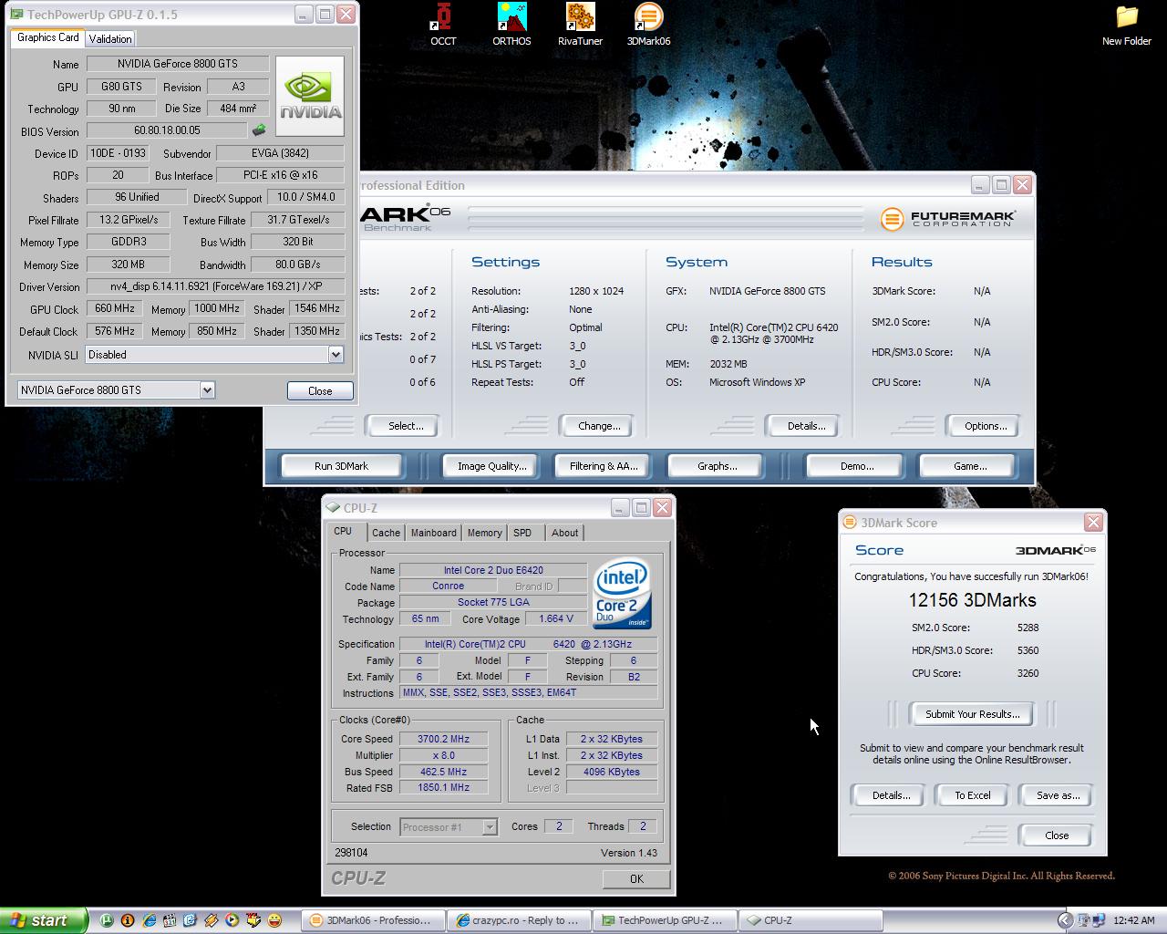Select the CPU tab in CPU-Z

point(343,531)
